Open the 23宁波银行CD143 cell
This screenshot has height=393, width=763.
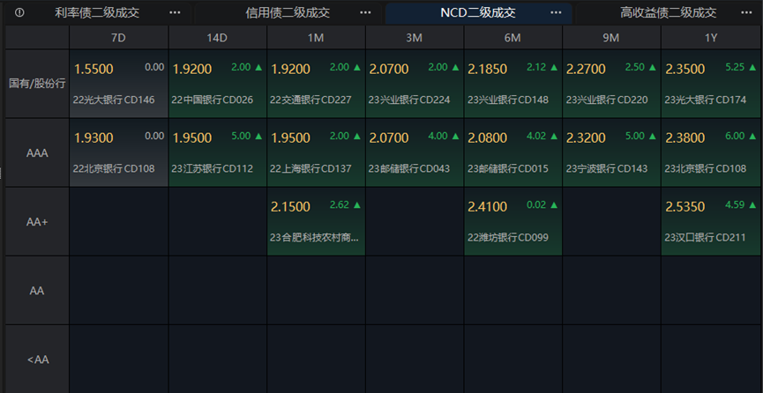(611, 152)
